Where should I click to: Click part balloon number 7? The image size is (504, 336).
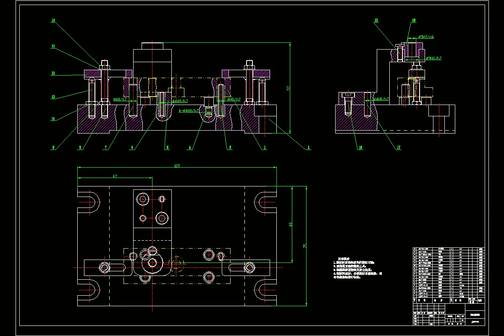point(106,147)
